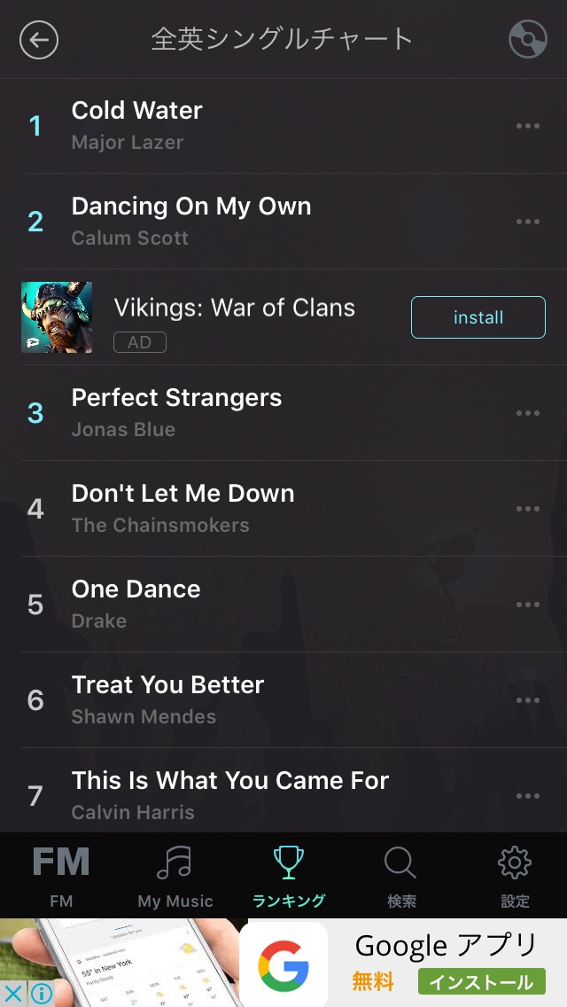
Task: Open options for This Is What You Came For
Action: (x=528, y=796)
